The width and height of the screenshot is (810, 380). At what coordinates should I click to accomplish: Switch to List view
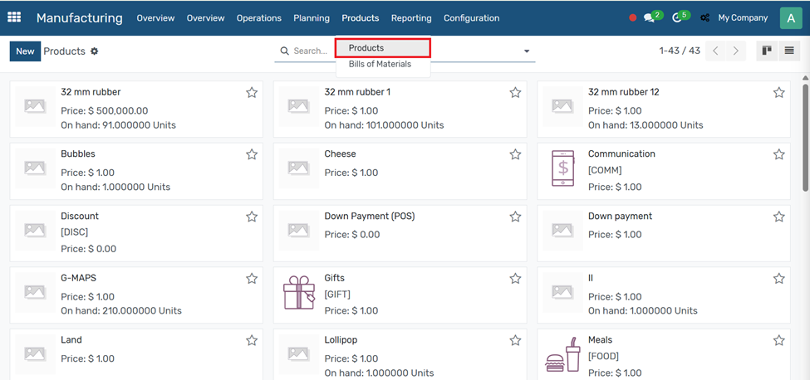coord(788,51)
